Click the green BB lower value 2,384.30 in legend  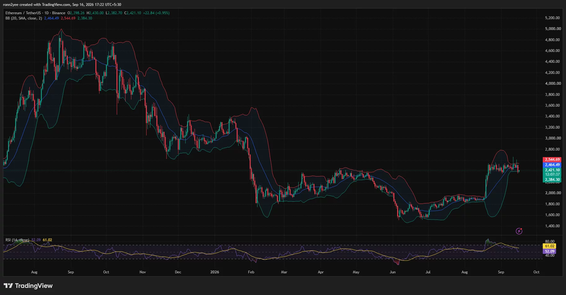click(85, 18)
